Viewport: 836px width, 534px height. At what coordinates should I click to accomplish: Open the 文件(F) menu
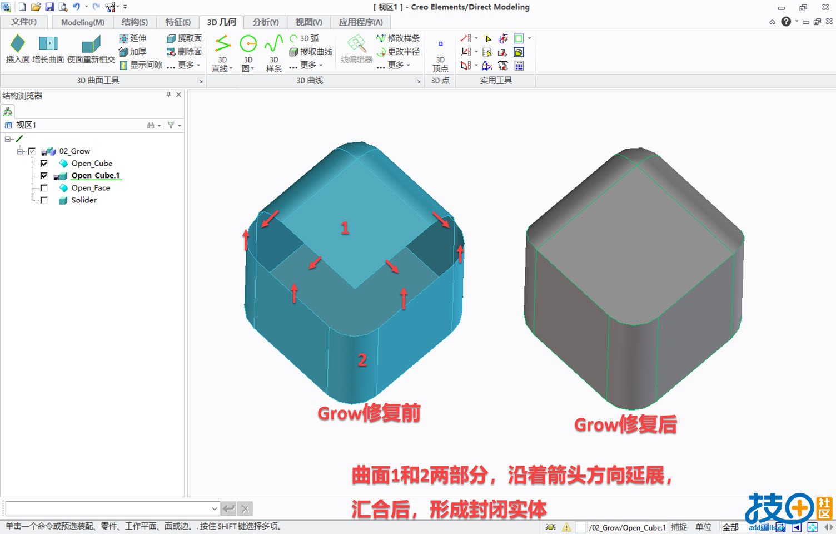24,22
